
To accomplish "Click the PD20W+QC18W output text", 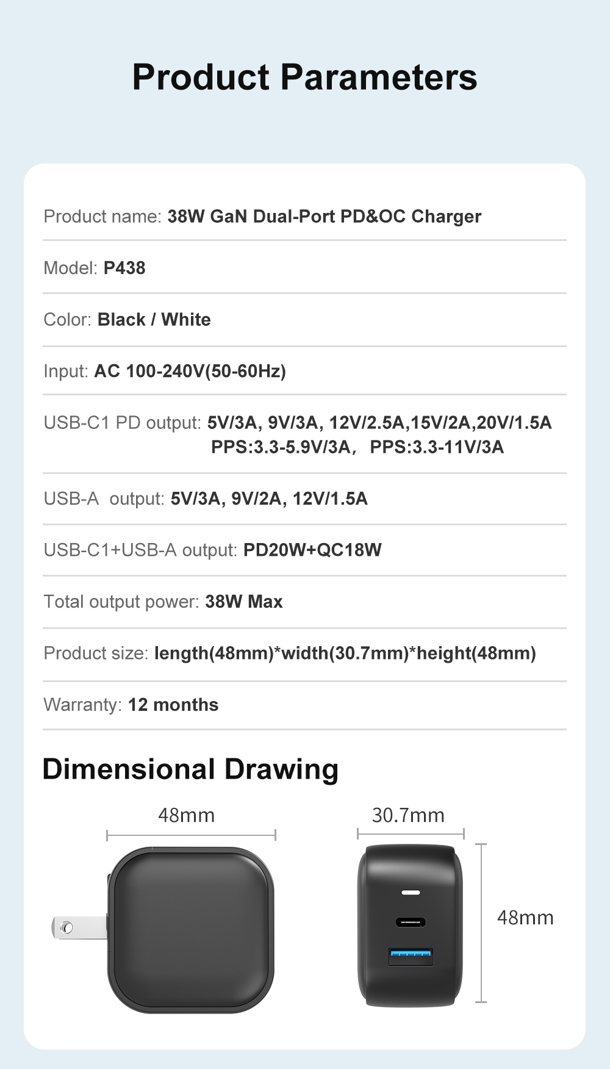I will [312, 550].
